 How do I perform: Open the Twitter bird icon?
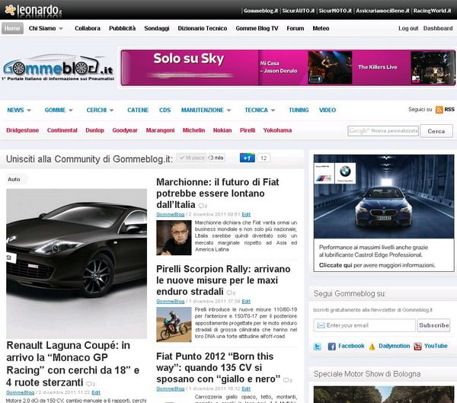click(x=318, y=346)
